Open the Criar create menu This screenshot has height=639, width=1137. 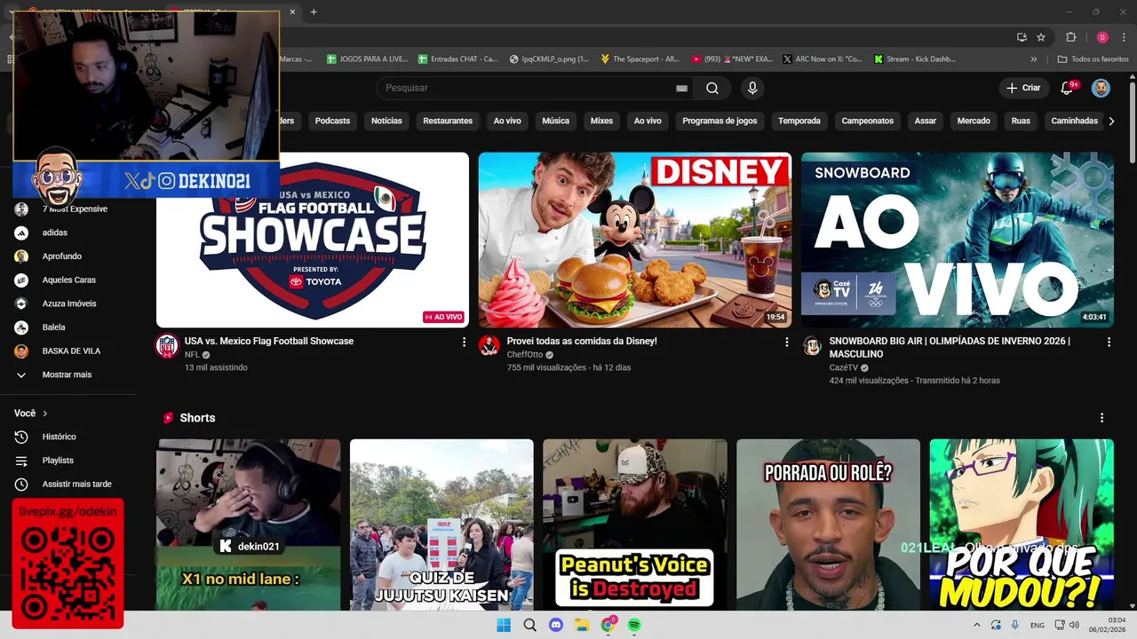[1023, 88]
